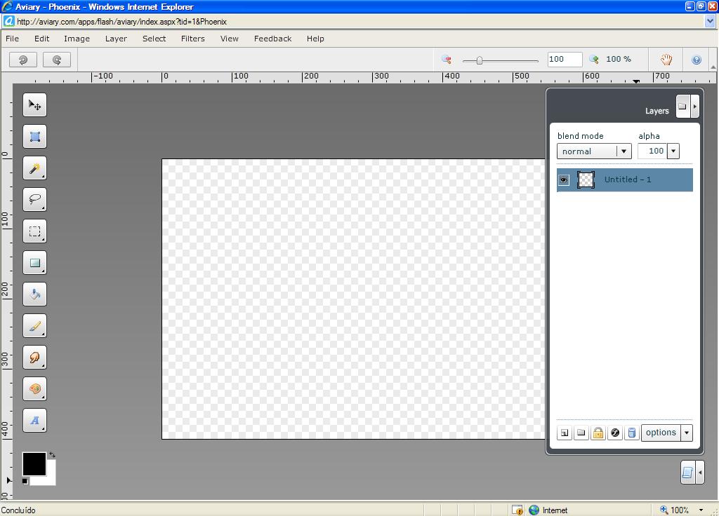The width and height of the screenshot is (719, 516).
Task: Select the Paint Bucket fill tool
Action: (x=35, y=294)
